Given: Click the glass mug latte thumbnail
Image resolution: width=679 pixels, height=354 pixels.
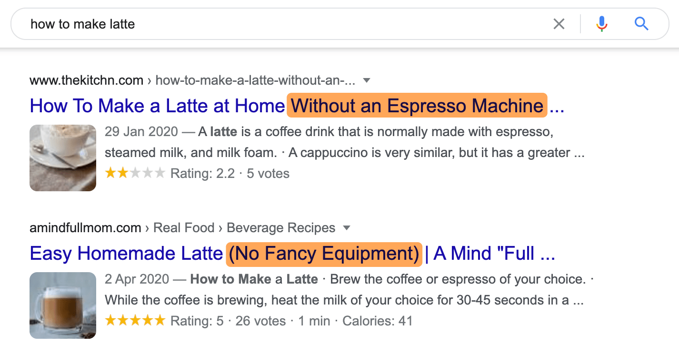Looking at the screenshot, I should 63,305.
